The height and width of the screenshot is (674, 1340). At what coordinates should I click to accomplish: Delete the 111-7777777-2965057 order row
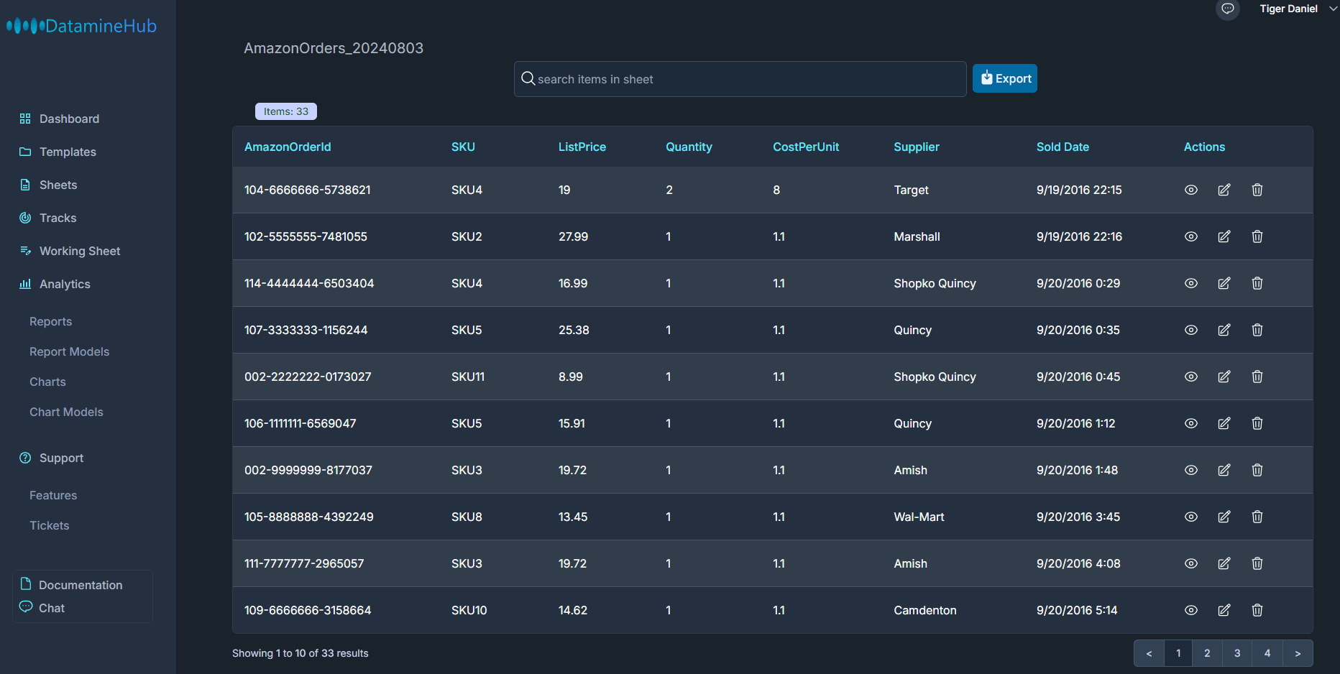click(1257, 563)
